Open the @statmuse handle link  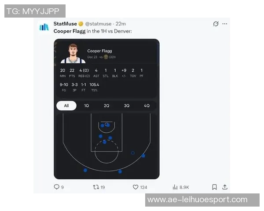click(x=98, y=24)
